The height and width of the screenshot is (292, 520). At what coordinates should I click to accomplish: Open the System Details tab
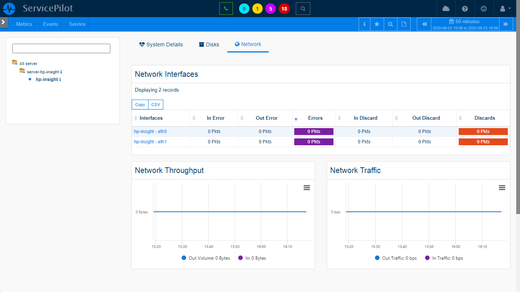pyautogui.click(x=161, y=44)
